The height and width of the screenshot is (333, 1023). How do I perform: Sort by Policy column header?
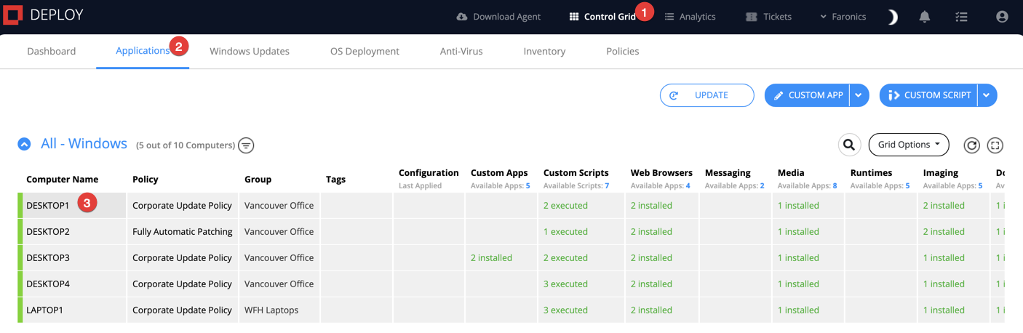[x=146, y=179]
